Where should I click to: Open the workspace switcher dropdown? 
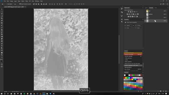[164, 4]
